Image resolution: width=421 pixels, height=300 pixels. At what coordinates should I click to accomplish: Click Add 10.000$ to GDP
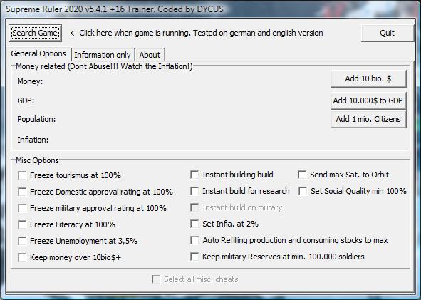pos(368,100)
